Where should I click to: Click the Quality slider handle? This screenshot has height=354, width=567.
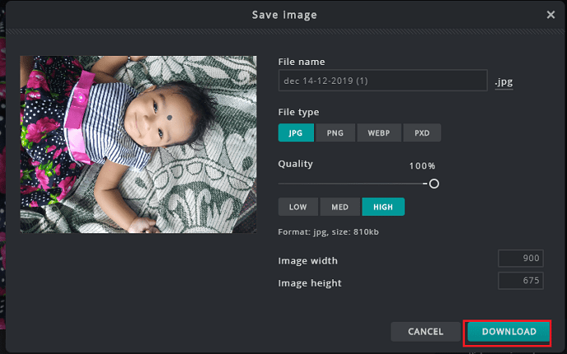434,184
